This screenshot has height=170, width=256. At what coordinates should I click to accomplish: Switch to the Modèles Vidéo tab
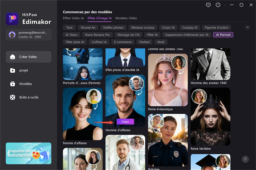click(126, 18)
